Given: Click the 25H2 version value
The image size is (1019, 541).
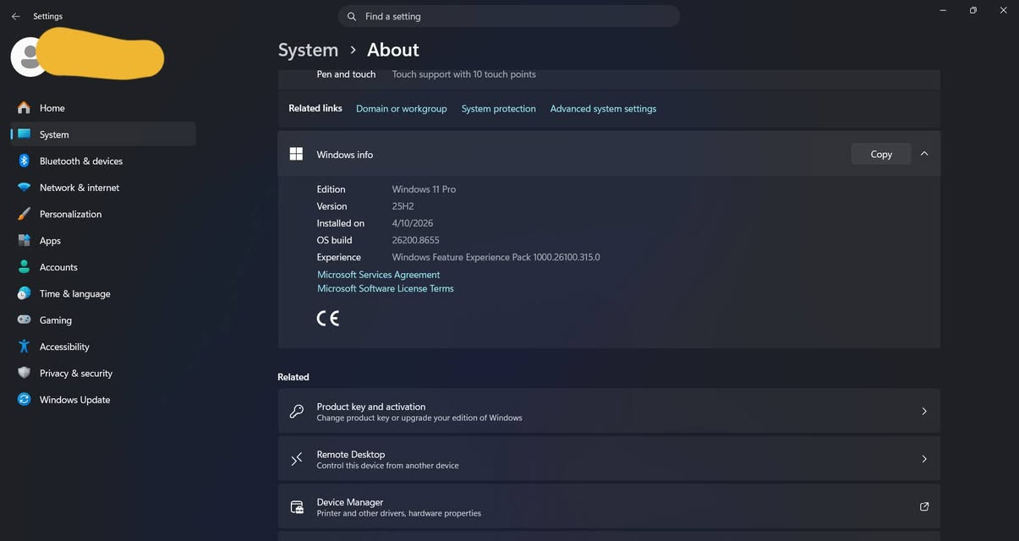Looking at the screenshot, I should pyautogui.click(x=403, y=206).
